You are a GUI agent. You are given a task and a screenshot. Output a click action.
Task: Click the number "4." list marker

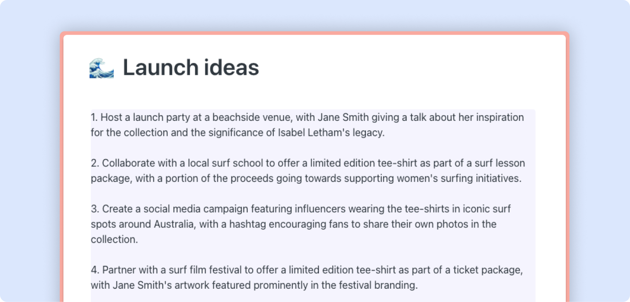click(95, 270)
